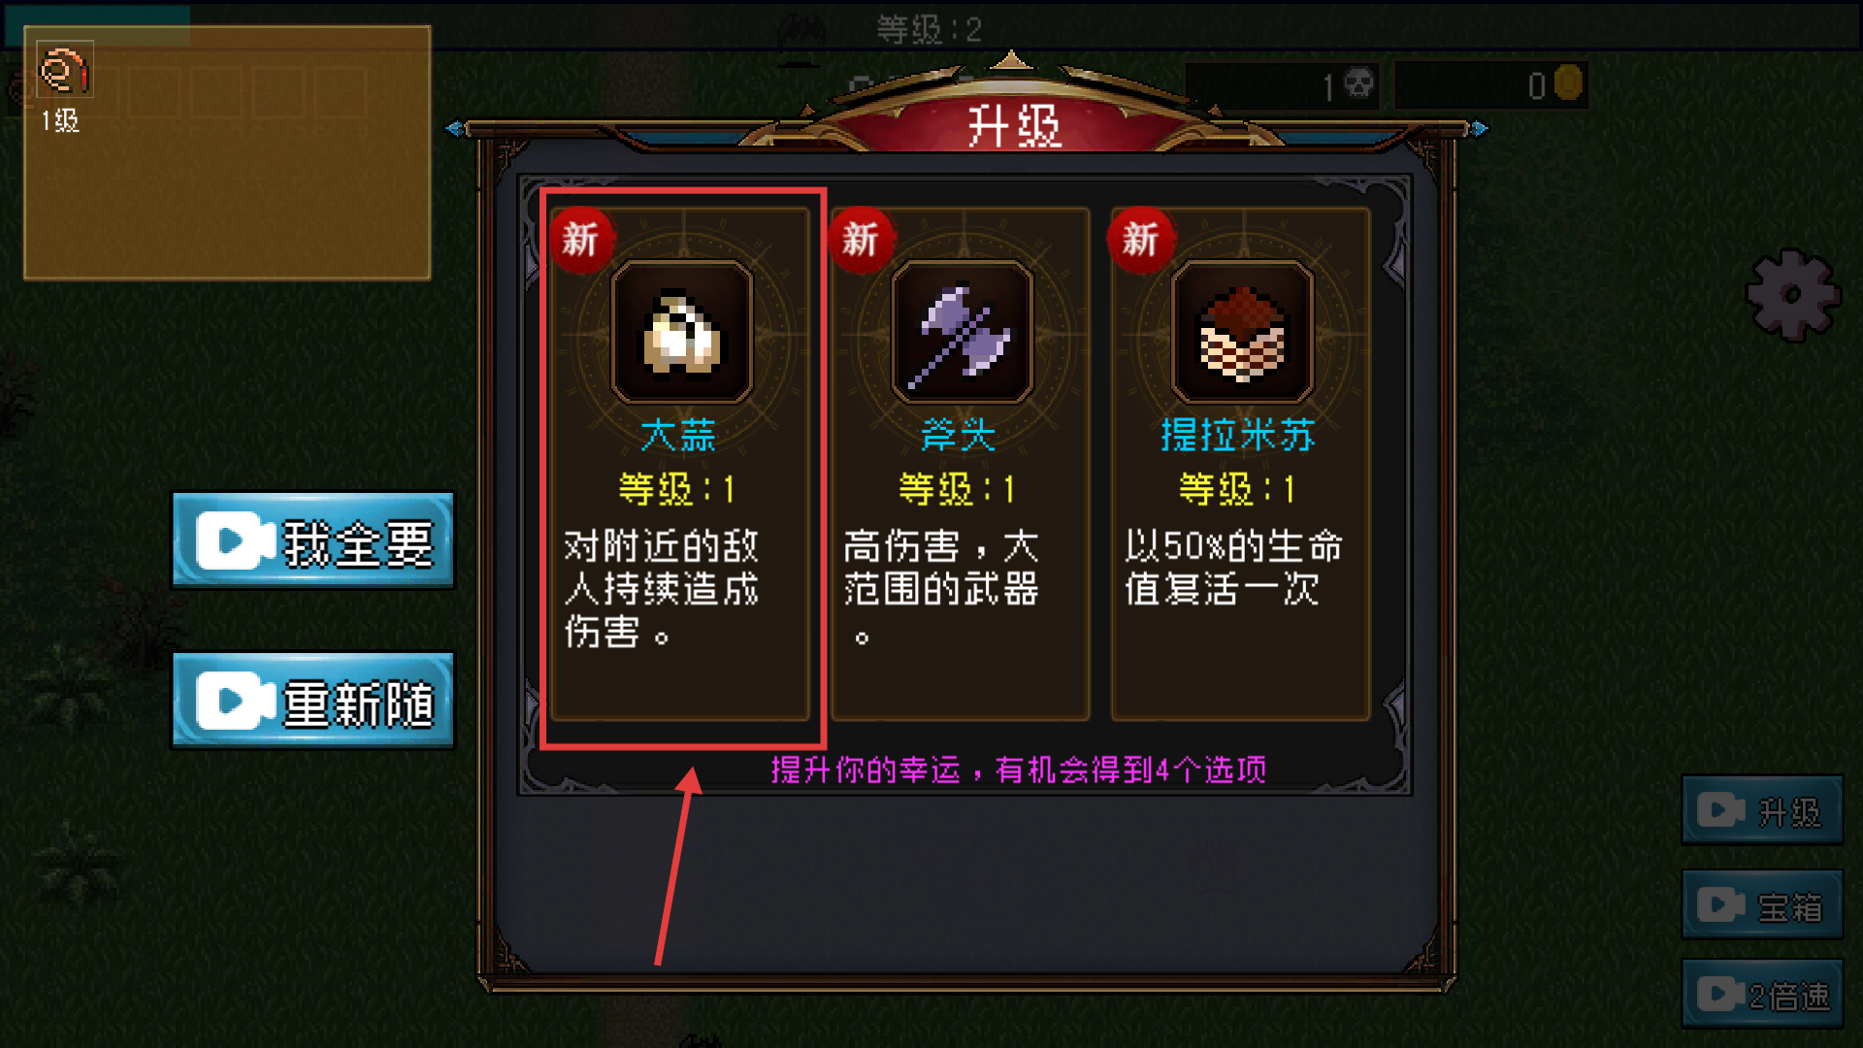Choose the axe (斧头) weapon icon

click(962, 332)
